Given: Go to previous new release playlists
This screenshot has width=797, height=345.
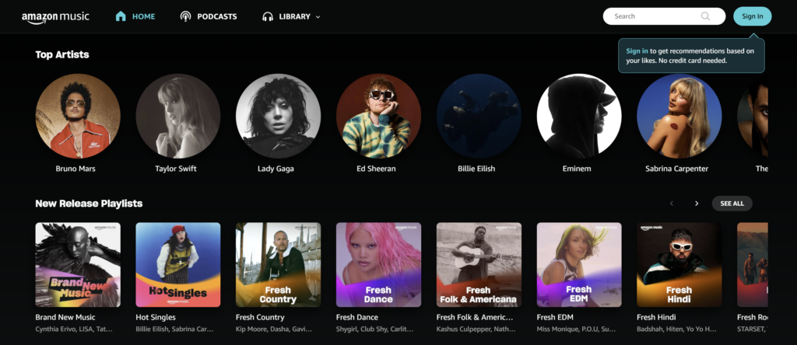Looking at the screenshot, I should [672, 204].
